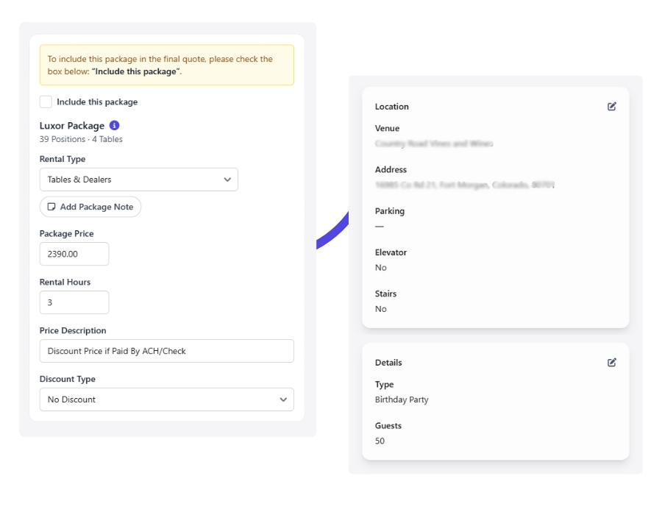Image resolution: width=662 pixels, height=515 pixels.
Task: Check the Include this package box
Action: (x=46, y=102)
